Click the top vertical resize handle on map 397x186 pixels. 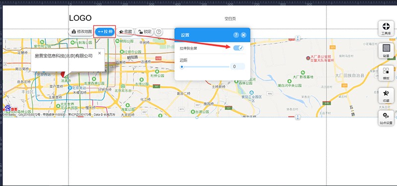tap(298, 39)
